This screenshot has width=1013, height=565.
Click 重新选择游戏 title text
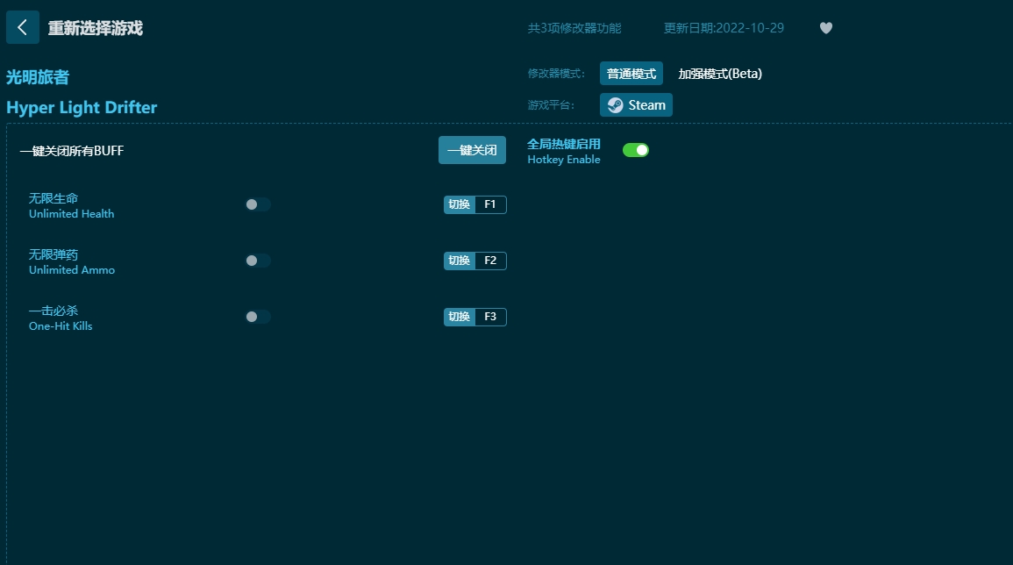point(95,28)
